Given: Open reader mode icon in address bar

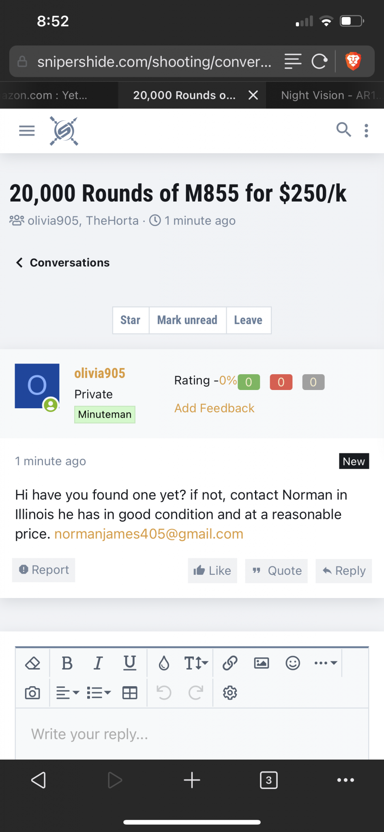Looking at the screenshot, I should click(293, 61).
